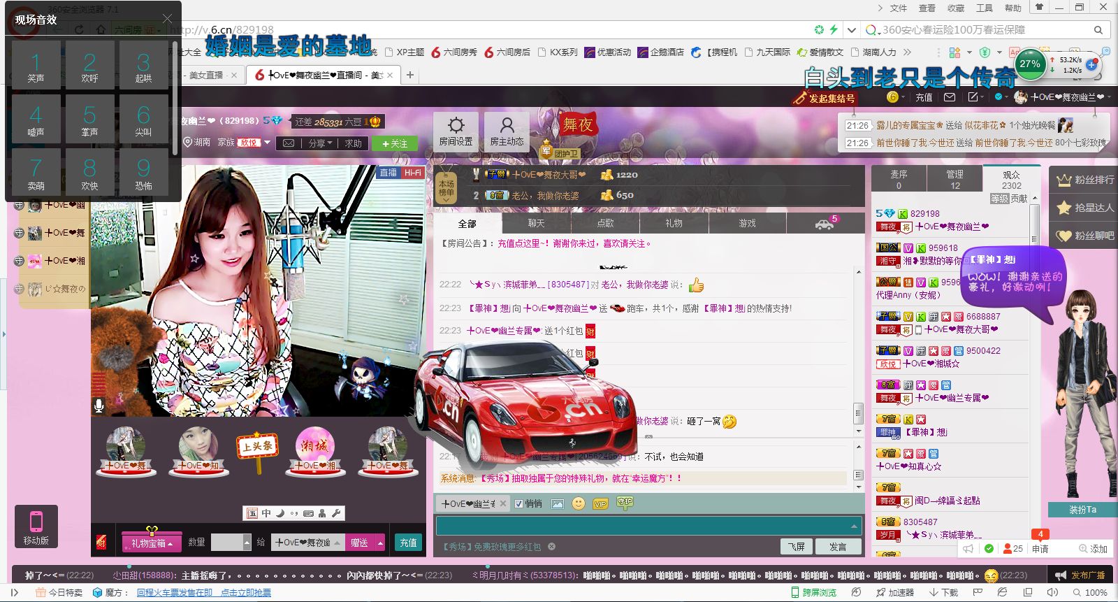Toggle the 悄悄 whisper checkbox
Screen dimensions: 1118x602
coord(518,503)
